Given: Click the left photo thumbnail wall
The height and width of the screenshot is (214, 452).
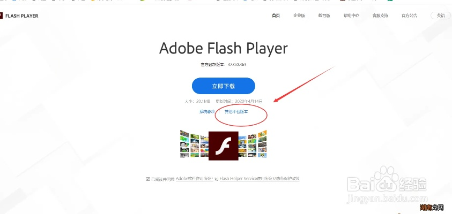Looking at the screenshot, I should [x=194, y=144].
